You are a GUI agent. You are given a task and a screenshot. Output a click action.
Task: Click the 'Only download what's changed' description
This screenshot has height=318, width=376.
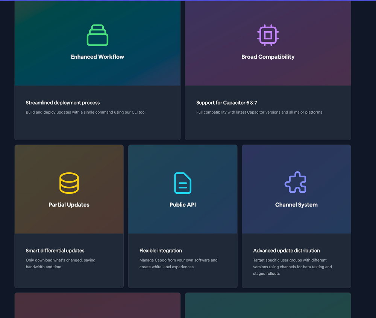(x=61, y=263)
